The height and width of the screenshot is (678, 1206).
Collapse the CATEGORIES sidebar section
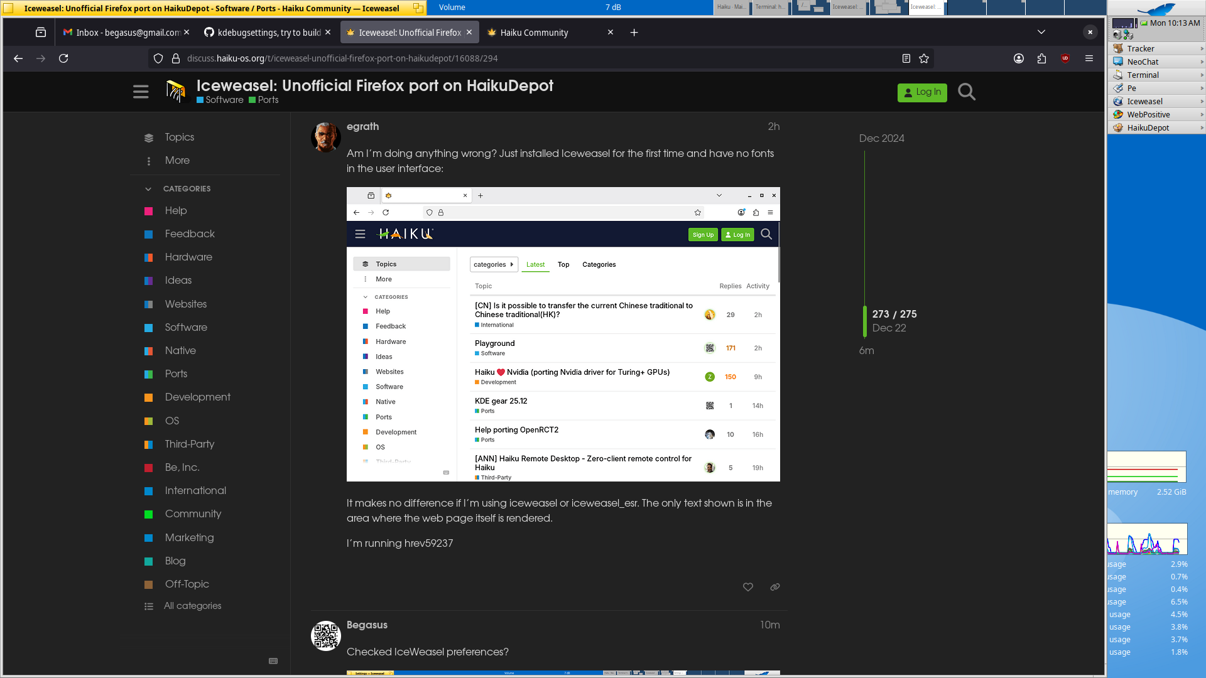pyautogui.click(x=148, y=189)
